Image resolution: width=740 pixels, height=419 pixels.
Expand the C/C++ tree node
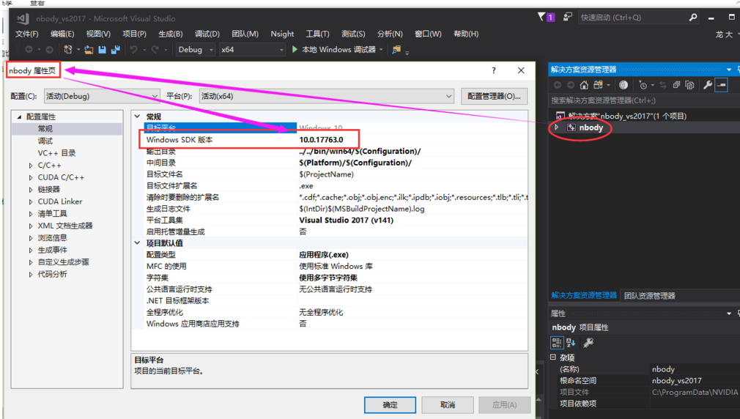coord(31,166)
